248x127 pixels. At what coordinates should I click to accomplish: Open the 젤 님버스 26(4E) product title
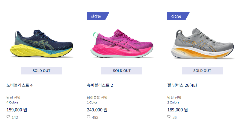[182, 85]
